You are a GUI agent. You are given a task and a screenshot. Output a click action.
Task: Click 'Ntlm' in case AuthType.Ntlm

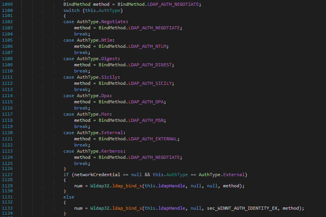point(107,40)
